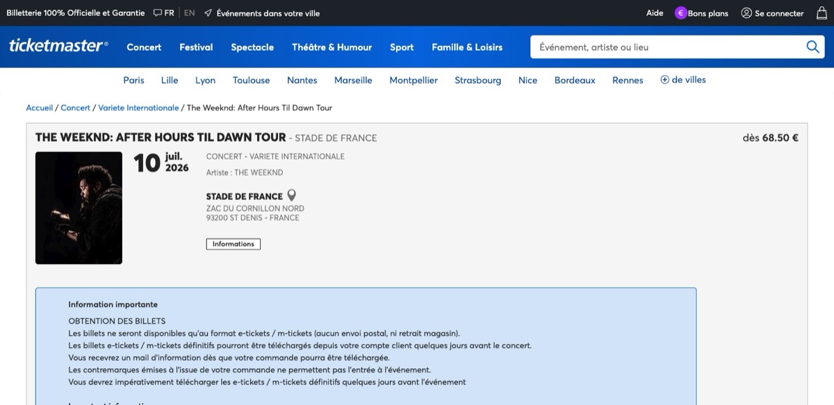Click the event search input field

pos(667,47)
